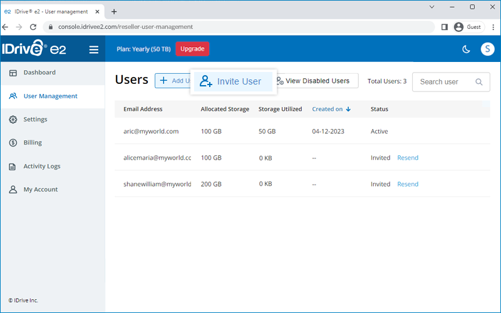Resend invite to alicemaria@myworld
The width and height of the screenshot is (501, 313).
(x=408, y=158)
